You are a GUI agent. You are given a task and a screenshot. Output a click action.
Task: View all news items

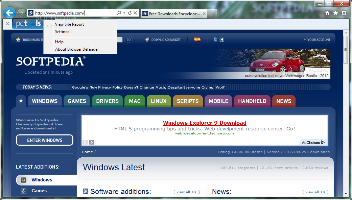point(315,192)
